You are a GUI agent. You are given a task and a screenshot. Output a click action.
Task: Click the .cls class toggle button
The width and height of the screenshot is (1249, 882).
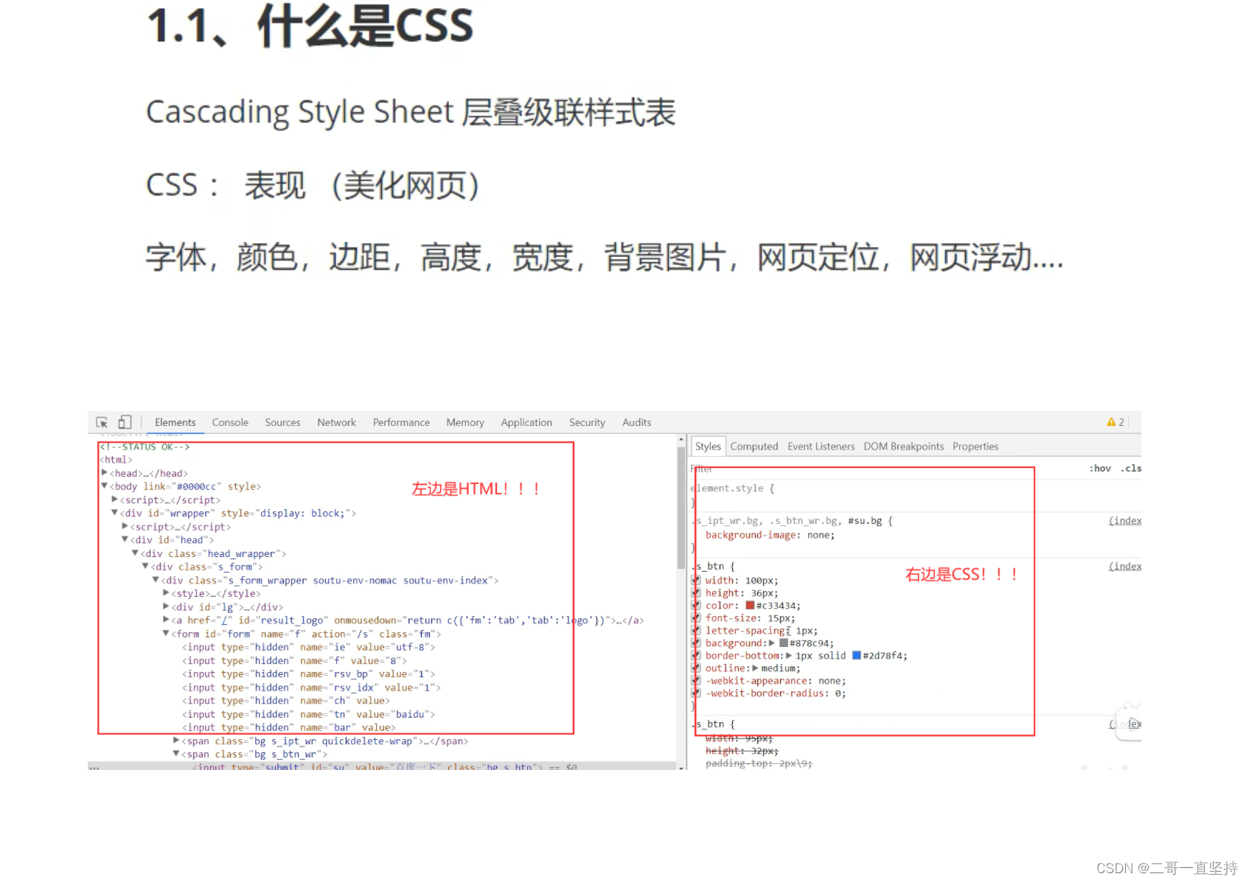coord(1130,468)
